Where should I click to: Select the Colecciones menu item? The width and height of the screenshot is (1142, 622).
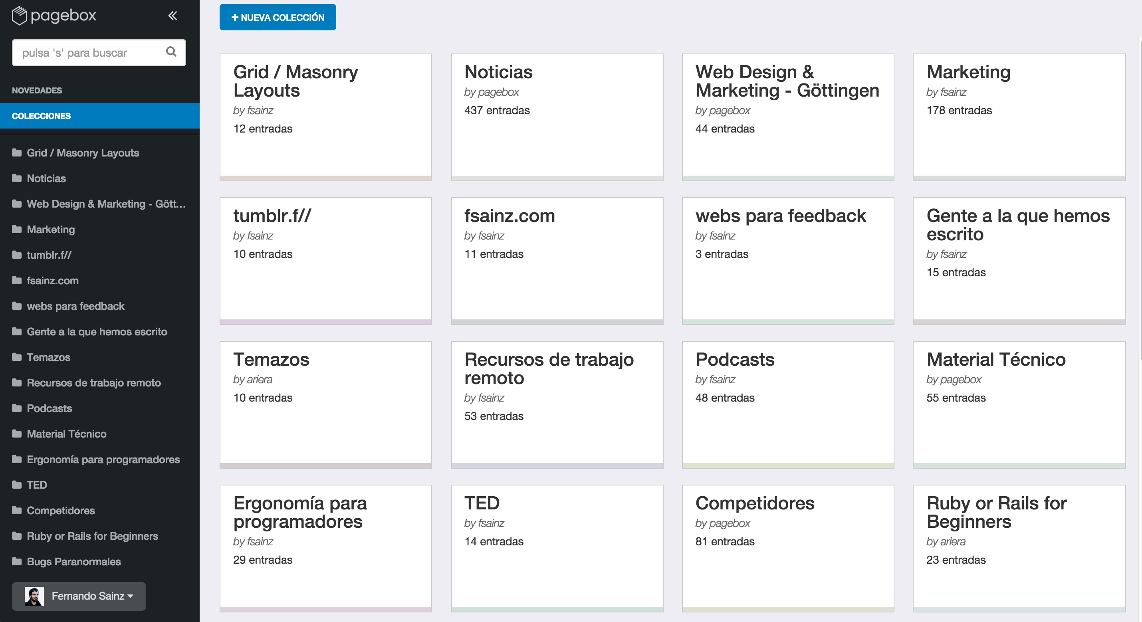click(x=100, y=116)
